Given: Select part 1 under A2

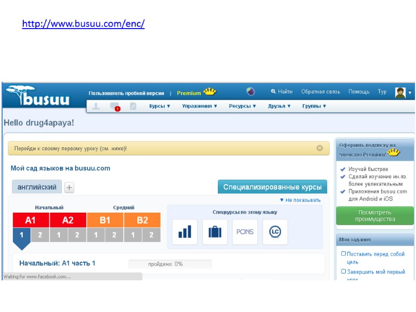Looking at the screenshot, I should point(59,235).
